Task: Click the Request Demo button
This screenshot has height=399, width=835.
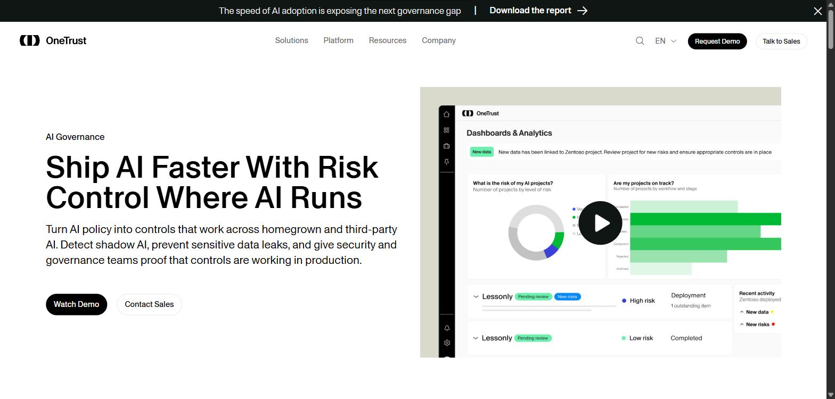Action: [717, 41]
